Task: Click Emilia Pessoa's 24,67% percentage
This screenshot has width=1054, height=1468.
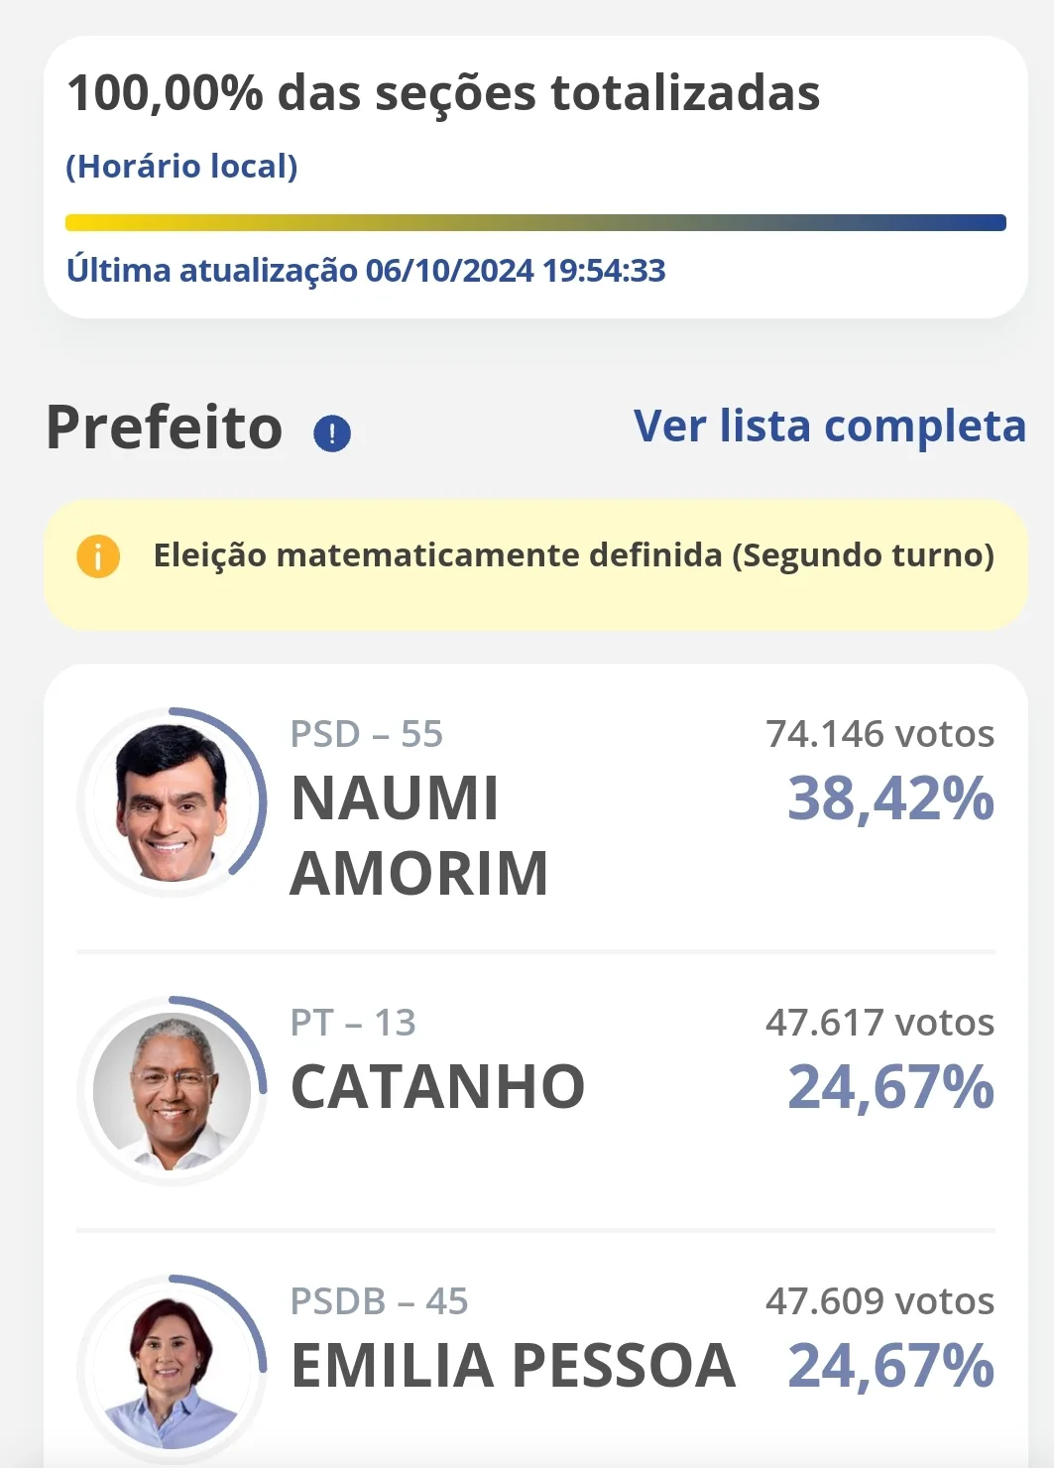Action: 890,1367
